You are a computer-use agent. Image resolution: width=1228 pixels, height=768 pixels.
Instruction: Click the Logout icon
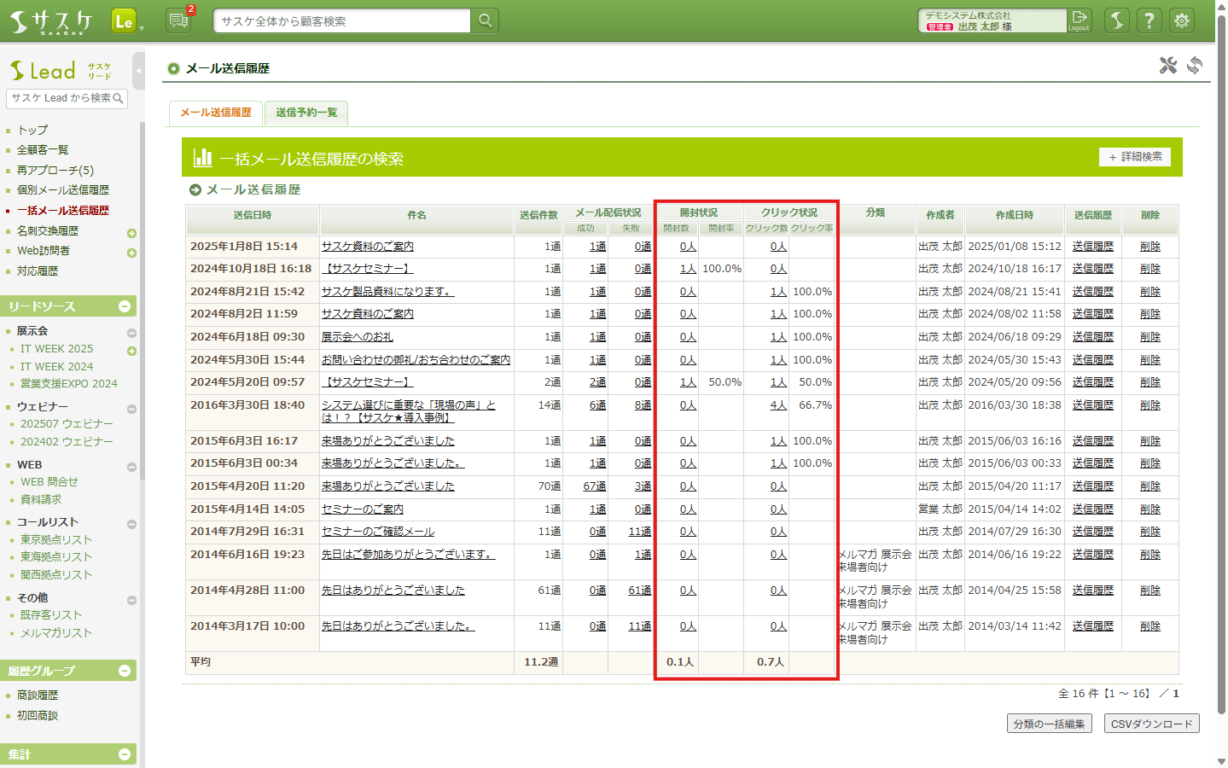1079,20
